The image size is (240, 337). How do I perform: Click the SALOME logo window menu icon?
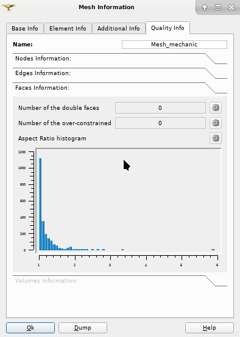pyautogui.click(x=8, y=7)
